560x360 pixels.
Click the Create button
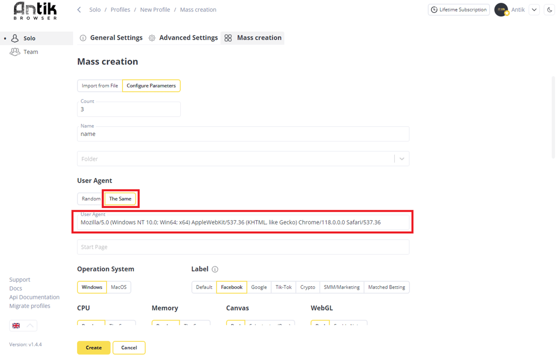click(93, 347)
